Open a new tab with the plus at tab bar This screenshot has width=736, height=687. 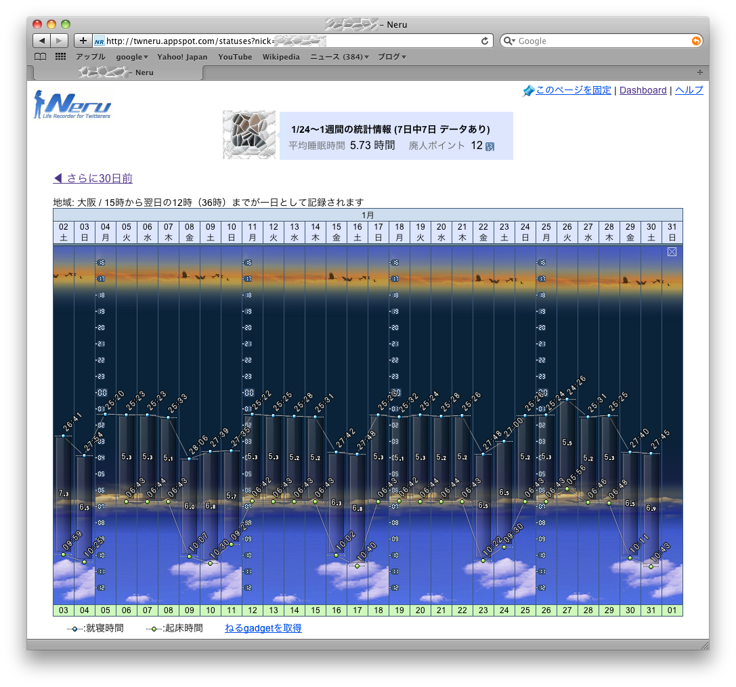point(700,72)
